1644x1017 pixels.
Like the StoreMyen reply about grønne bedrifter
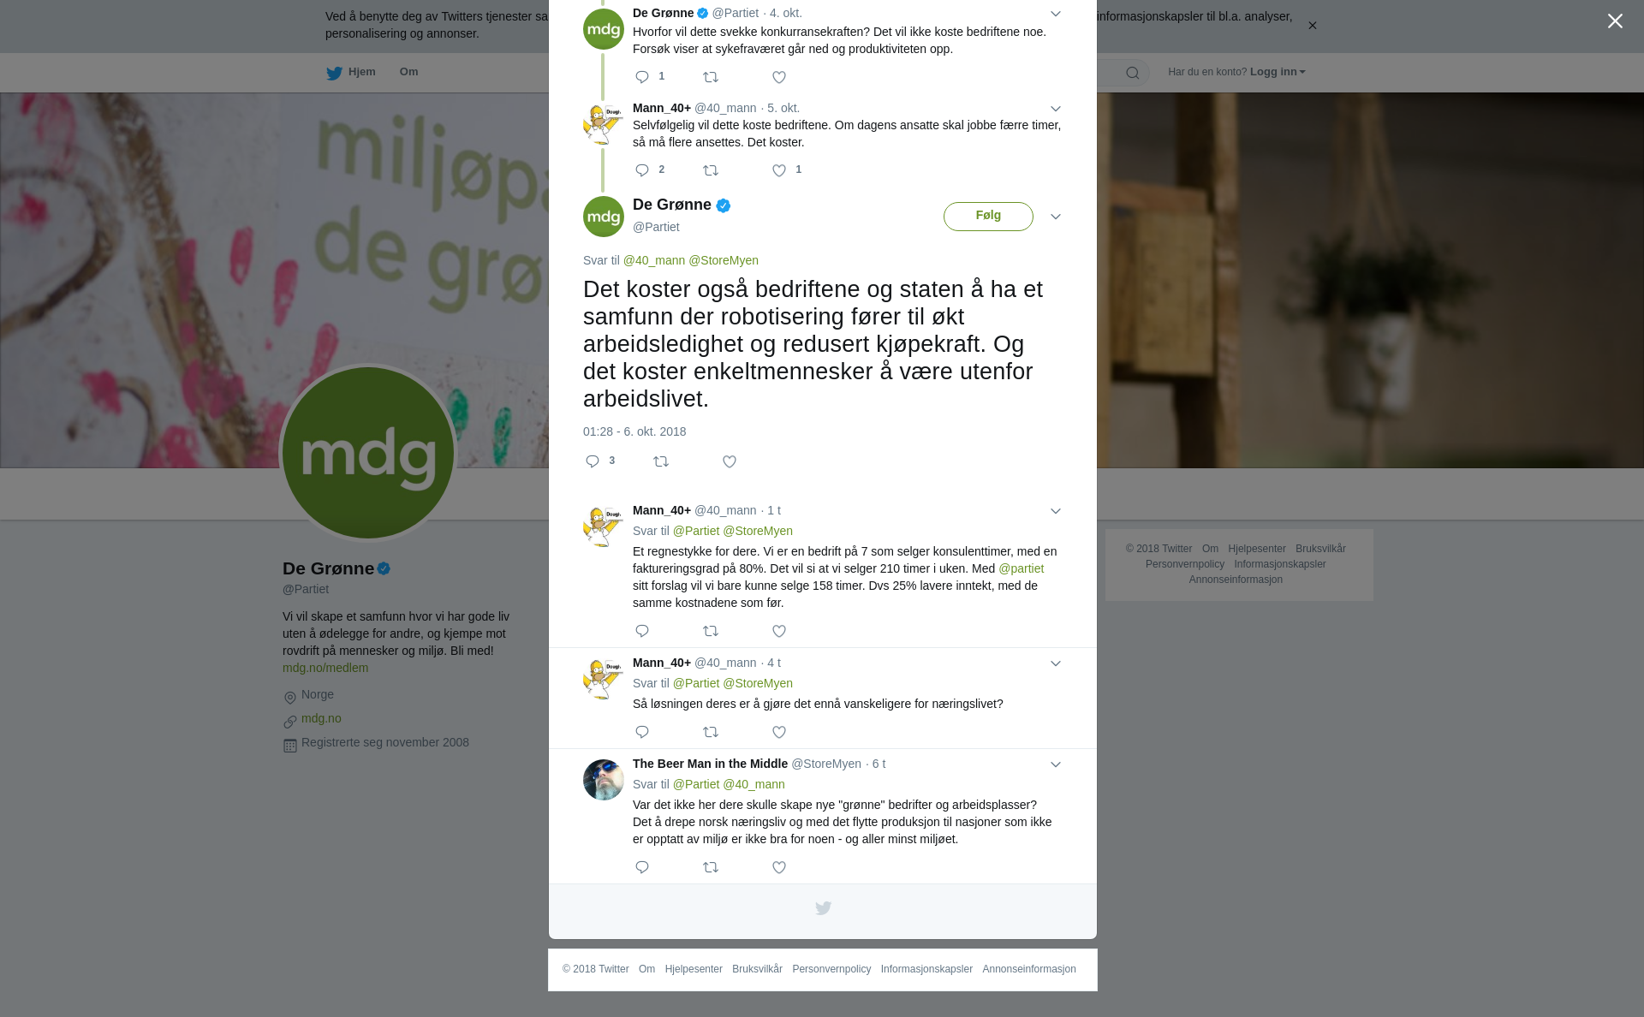(779, 867)
